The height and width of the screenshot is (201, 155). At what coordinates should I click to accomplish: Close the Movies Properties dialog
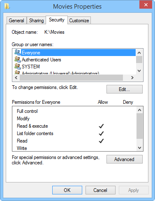tap(146, 5)
